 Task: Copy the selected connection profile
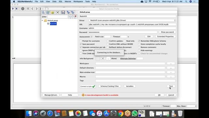point(48,12)
